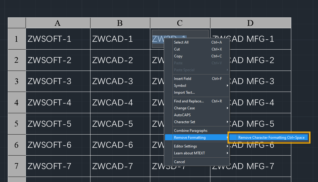318x182 pixels.
Task: Open Learn about MTEXT submenu
Action: (x=197, y=153)
